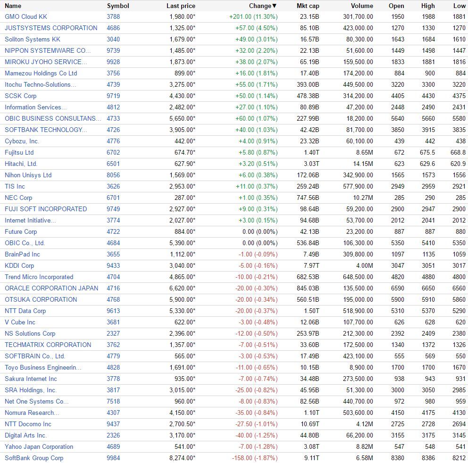
Task: Open V Cube Inc link
Action: (20, 323)
